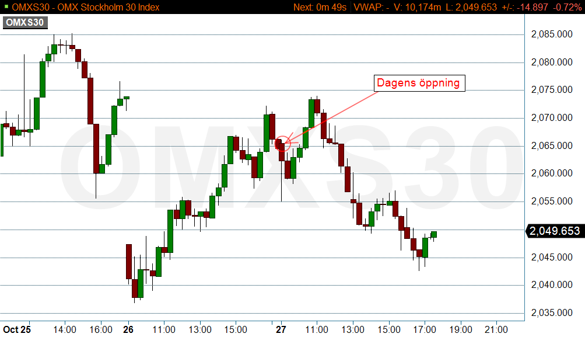
Task: Click the 16:00 time axis label
Action: pos(101,329)
